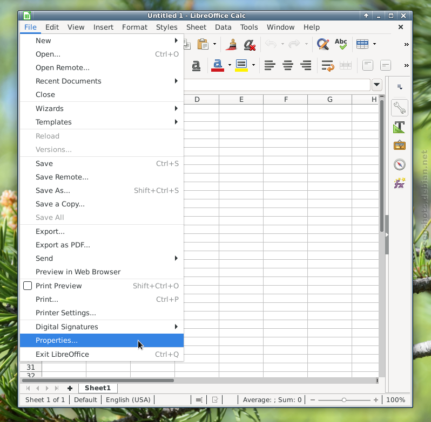431x422 pixels.
Task: Click the Merge and Center Cells icon
Action: pos(346,66)
